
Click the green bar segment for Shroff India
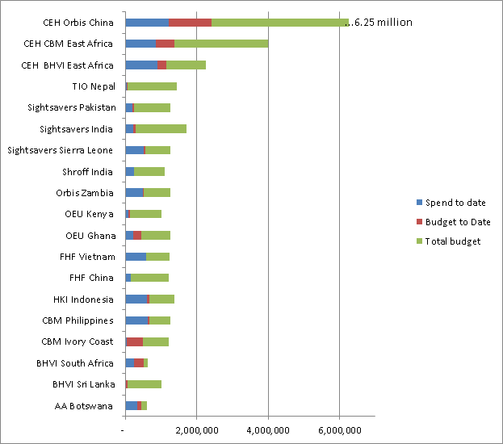149,172
